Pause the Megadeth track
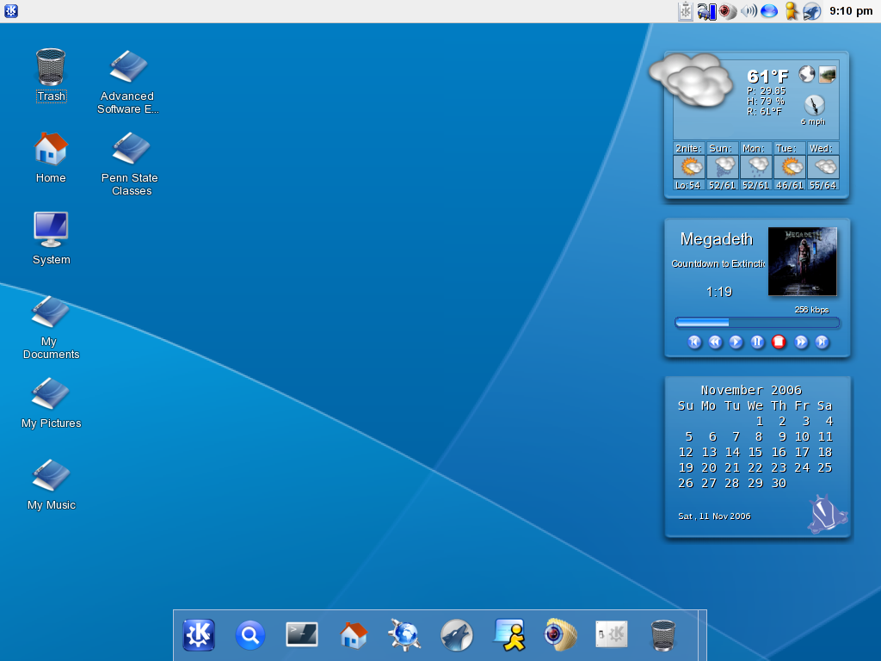The height and width of the screenshot is (661, 881). pos(757,342)
